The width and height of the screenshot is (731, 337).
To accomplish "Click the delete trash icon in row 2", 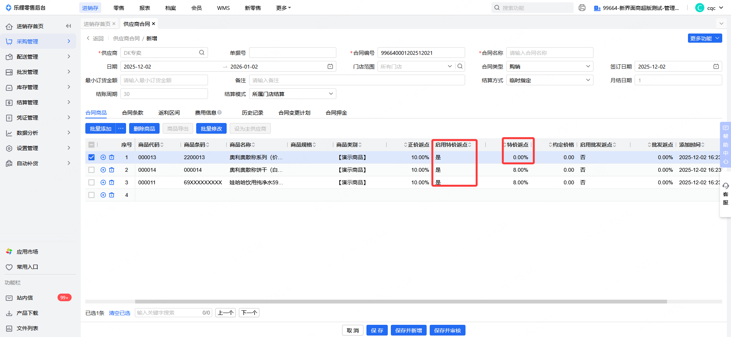I will tap(112, 170).
